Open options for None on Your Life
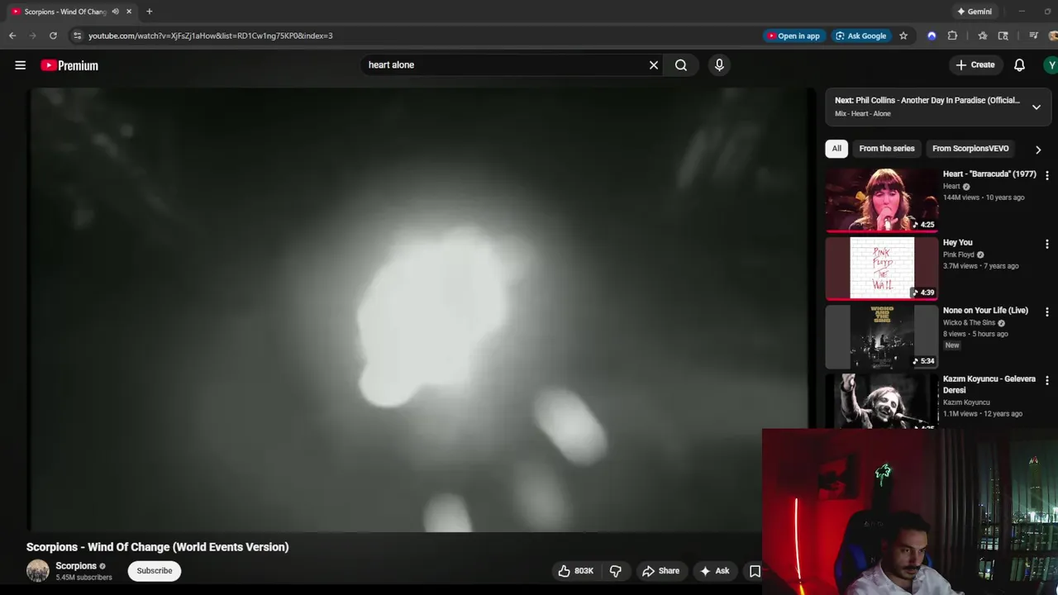Image resolution: width=1058 pixels, height=595 pixels. (x=1046, y=312)
